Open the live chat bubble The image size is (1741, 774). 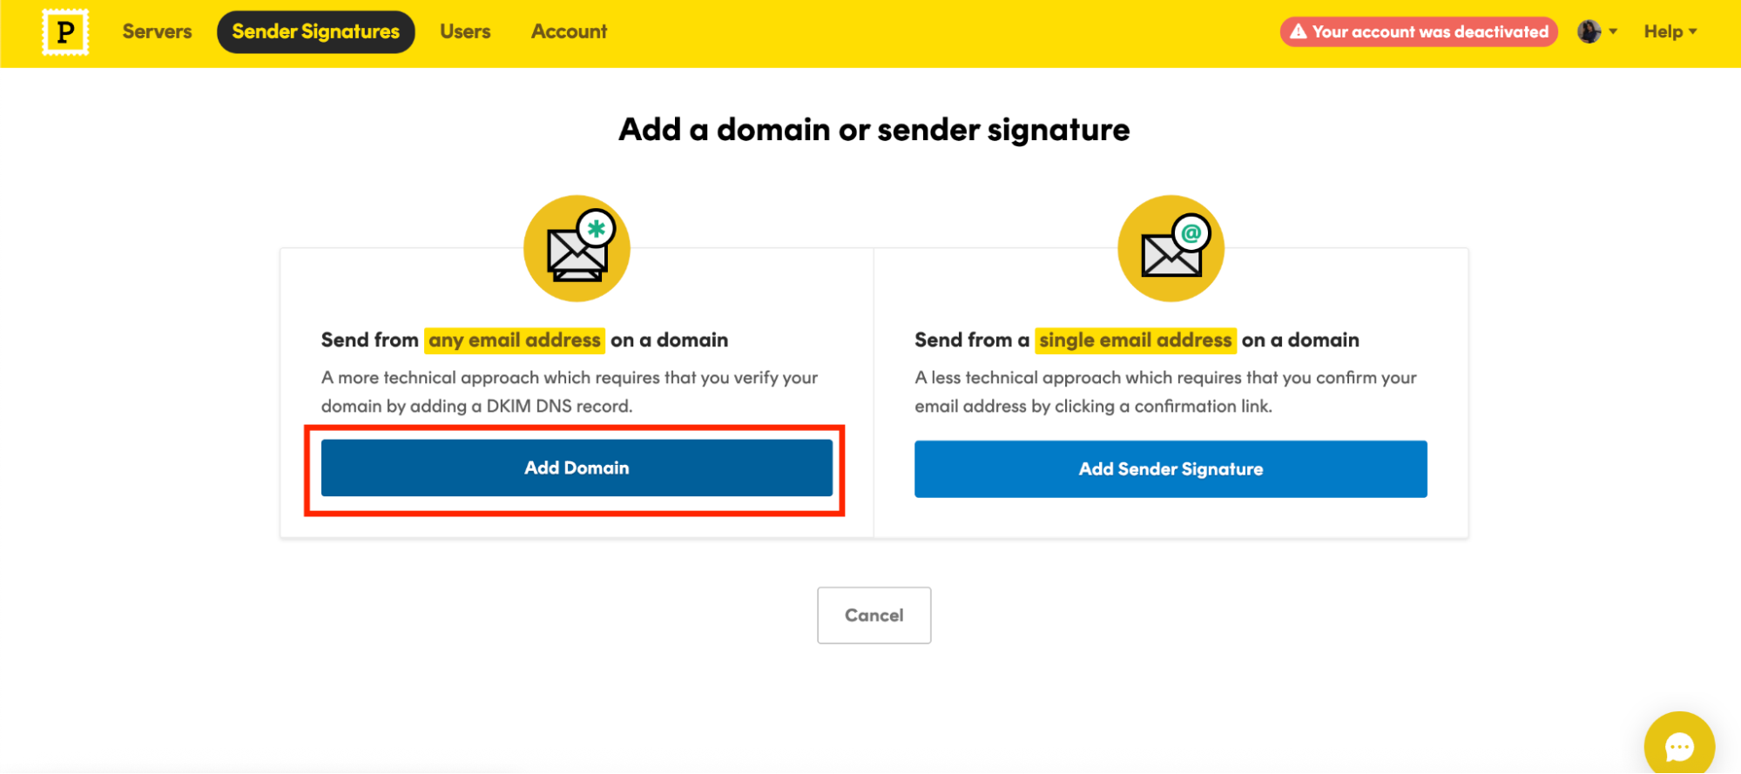click(x=1678, y=746)
